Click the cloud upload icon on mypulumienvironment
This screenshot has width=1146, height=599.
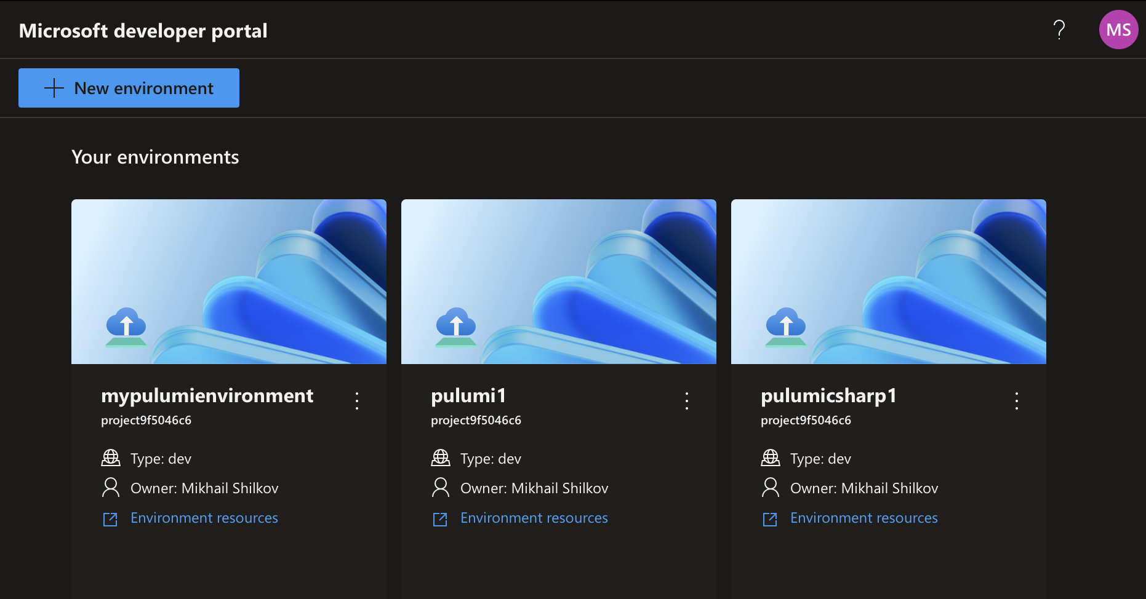[x=126, y=327]
